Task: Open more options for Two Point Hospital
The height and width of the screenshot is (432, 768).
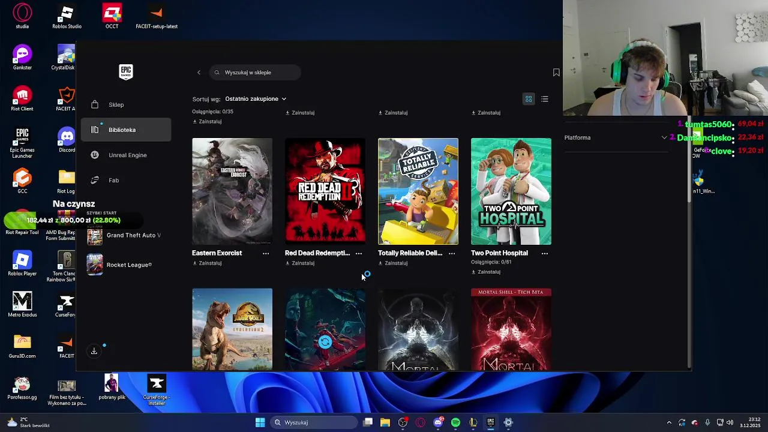Action: 545,253
